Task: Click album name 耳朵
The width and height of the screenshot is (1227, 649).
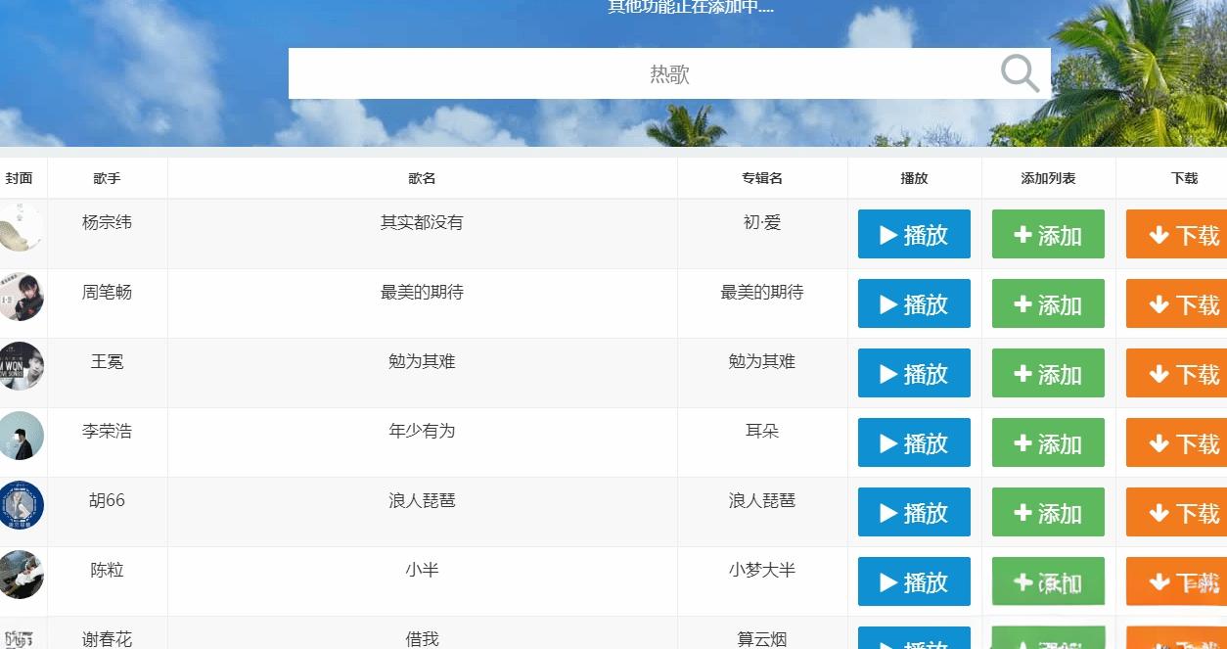Action: 762,431
